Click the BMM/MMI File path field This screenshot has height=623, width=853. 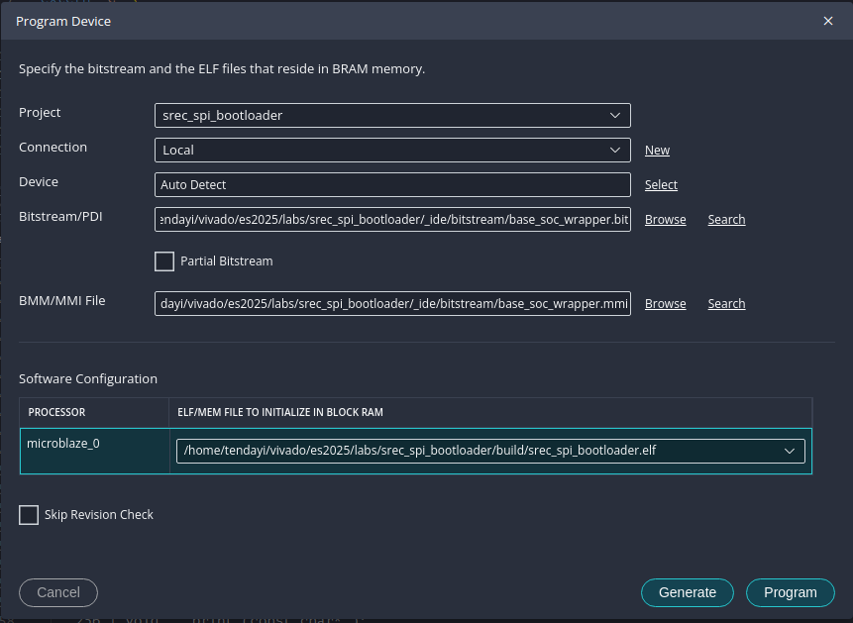[392, 303]
